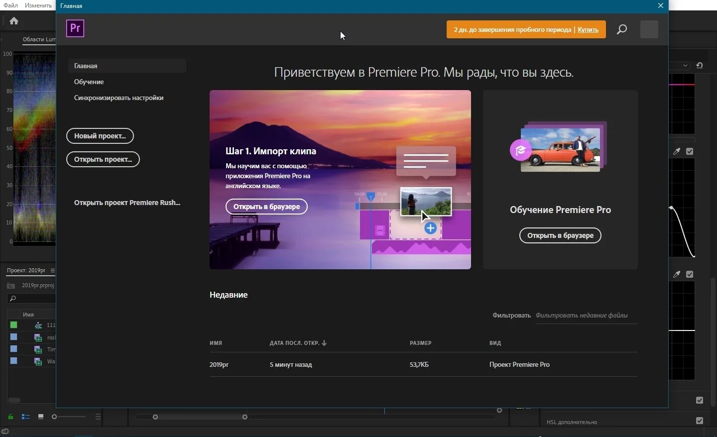This screenshot has height=437, width=717.
Task: Click the sequence icon of item 111
Action: 38,325
